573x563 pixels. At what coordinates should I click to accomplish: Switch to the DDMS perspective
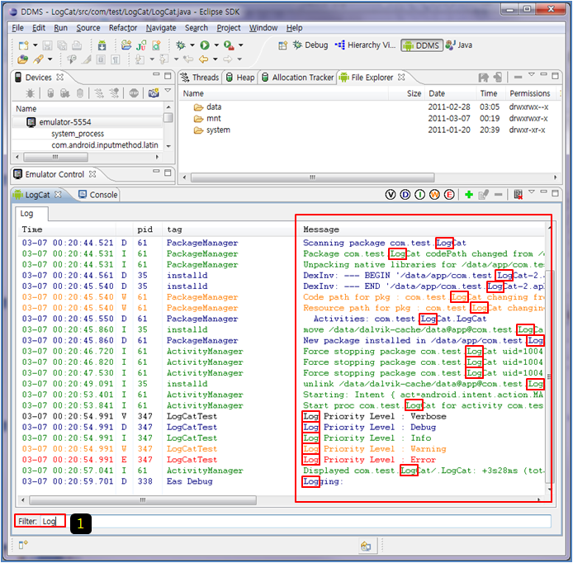[421, 45]
